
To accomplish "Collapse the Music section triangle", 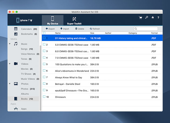I will coord(10,44).
